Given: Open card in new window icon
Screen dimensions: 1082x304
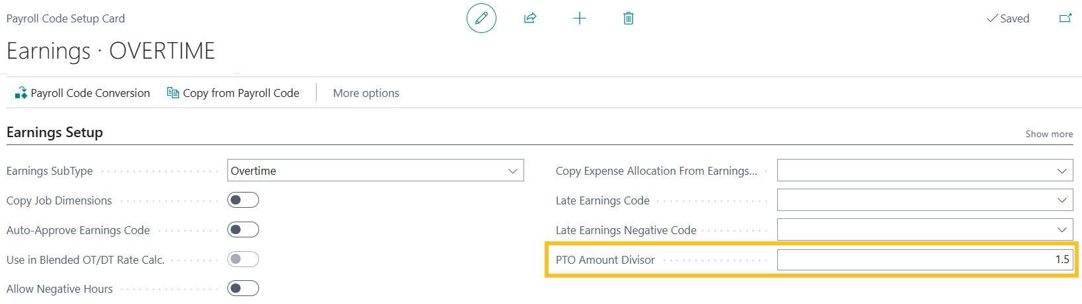Looking at the screenshot, I should 1065,18.
